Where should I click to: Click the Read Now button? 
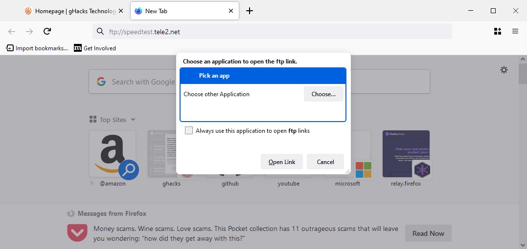pos(428,233)
